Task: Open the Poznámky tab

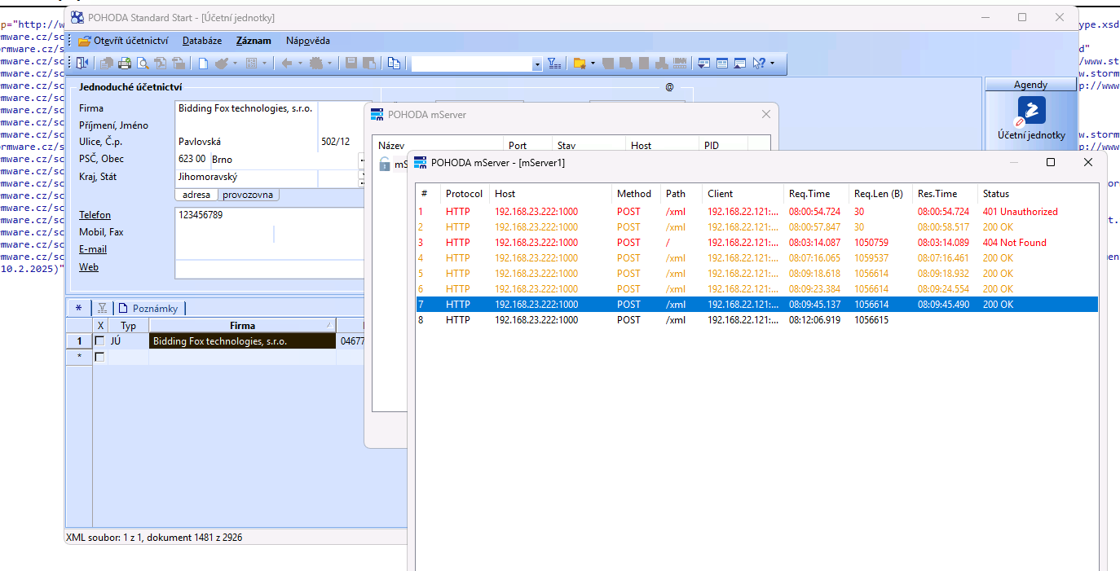Action: [x=149, y=308]
